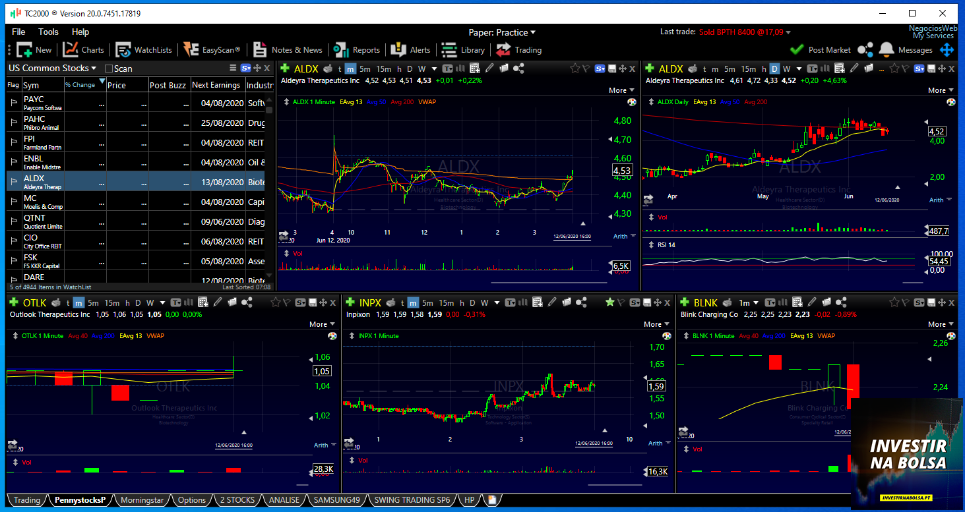Set ALDX daily chart to weekly W timeframe
965x512 pixels.
(788, 69)
